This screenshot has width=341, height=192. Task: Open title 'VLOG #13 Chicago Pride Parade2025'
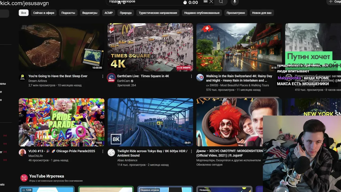coord(62,151)
